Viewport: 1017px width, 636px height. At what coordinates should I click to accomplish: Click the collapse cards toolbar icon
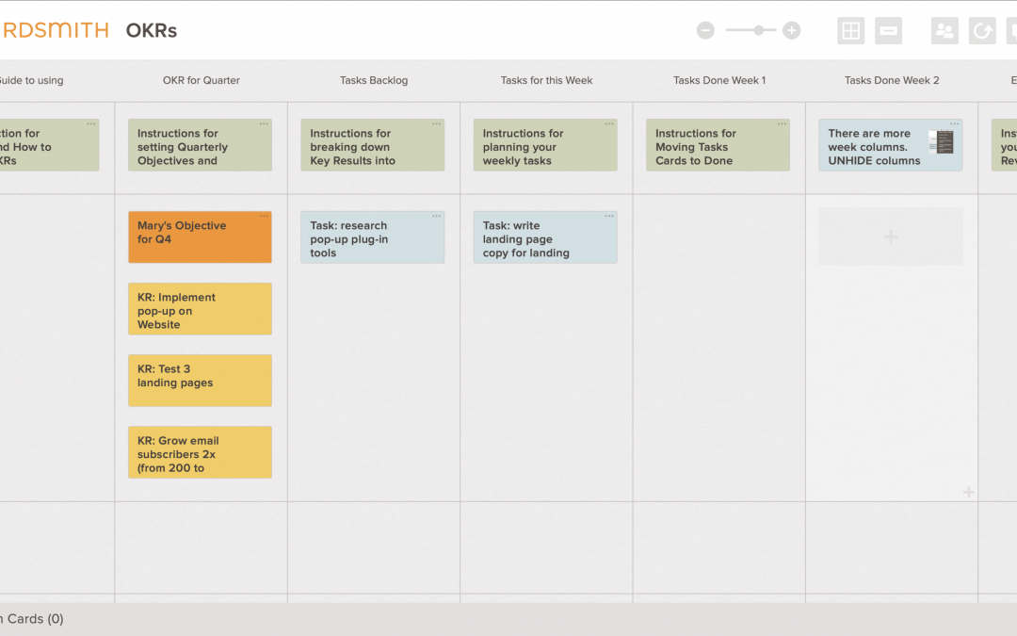point(889,30)
